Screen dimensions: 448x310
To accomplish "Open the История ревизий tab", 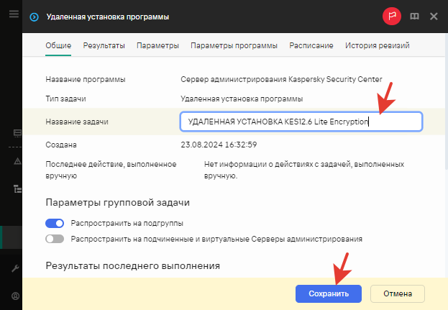I will (x=377, y=45).
